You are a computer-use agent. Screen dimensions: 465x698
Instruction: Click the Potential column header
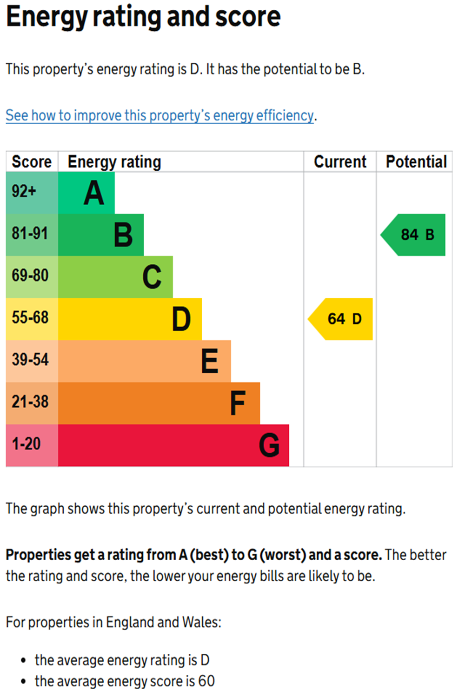(416, 162)
